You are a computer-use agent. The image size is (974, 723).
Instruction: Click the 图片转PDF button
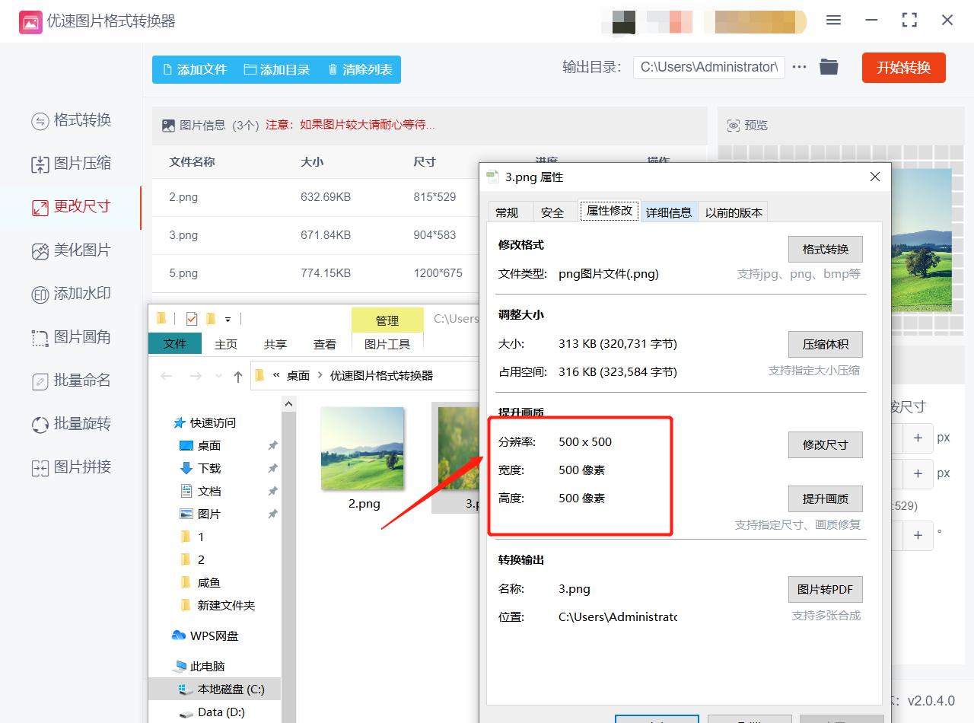[x=826, y=589]
